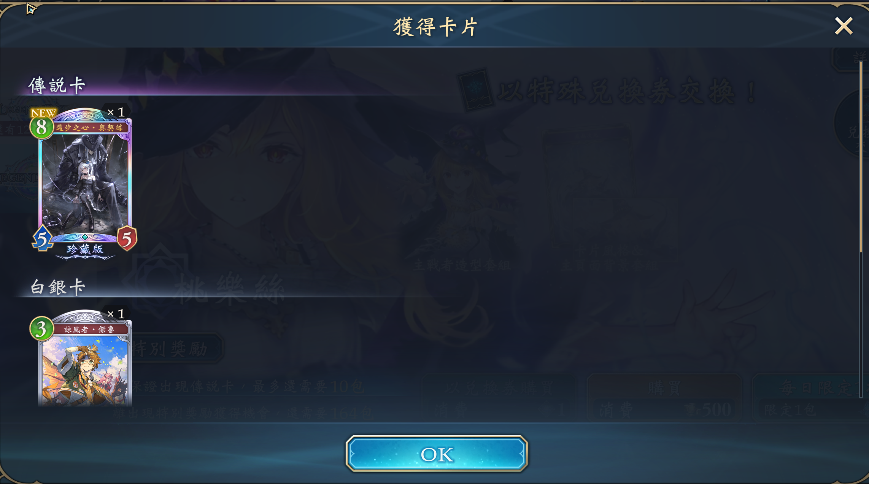
Task: Click the 傳説卡 section header
Action: (57, 85)
